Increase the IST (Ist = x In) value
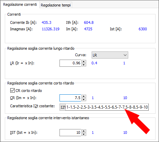Viewport: 159px width, 142px height. pyautogui.click(x=84, y=131)
